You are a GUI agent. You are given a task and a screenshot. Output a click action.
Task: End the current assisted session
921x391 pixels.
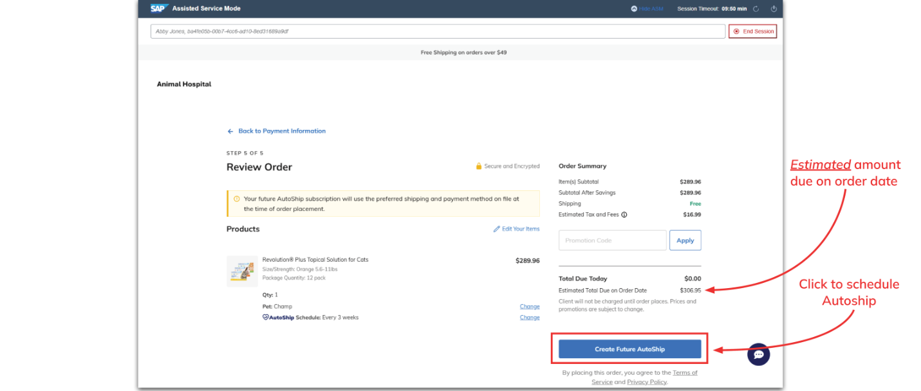(752, 32)
